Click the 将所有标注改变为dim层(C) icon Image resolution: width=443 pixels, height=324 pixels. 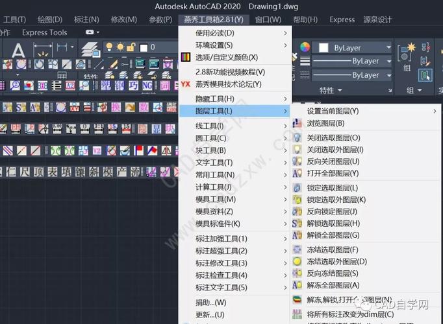pos(297,314)
